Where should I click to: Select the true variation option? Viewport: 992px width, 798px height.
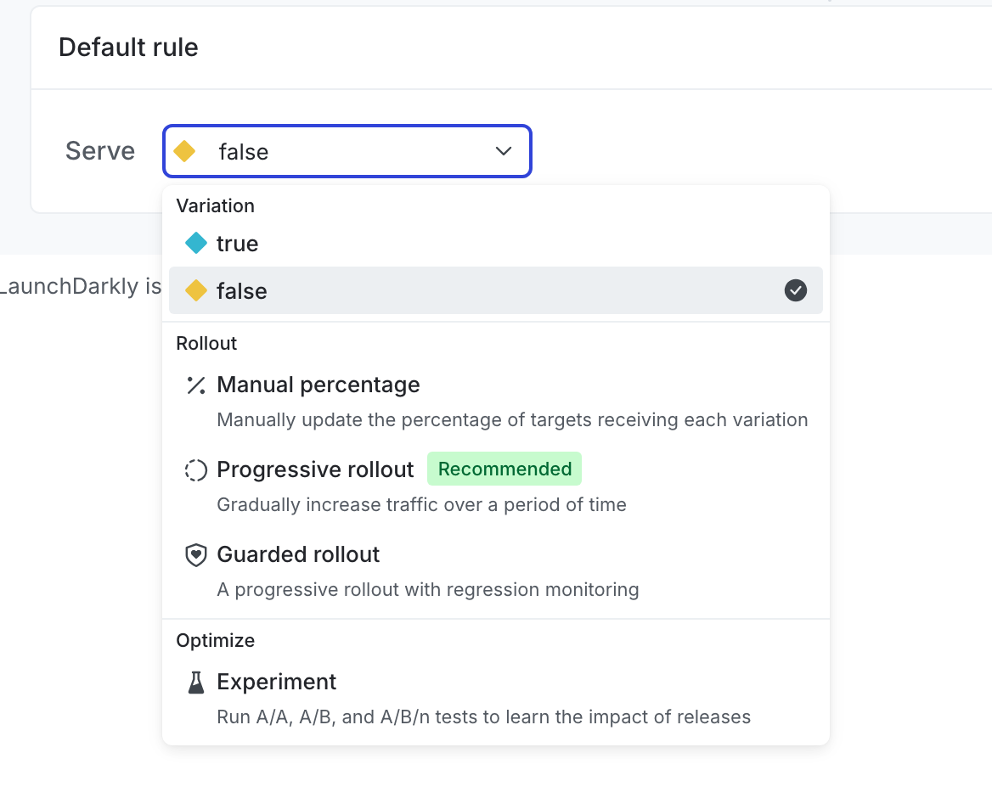[x=495, y=244]
